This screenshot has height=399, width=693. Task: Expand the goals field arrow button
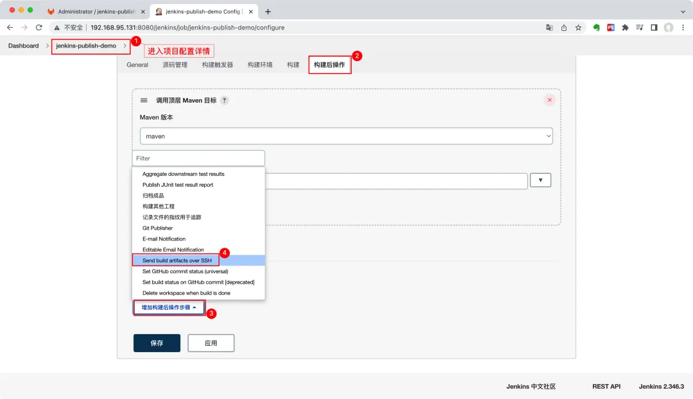tap(540, 180)
